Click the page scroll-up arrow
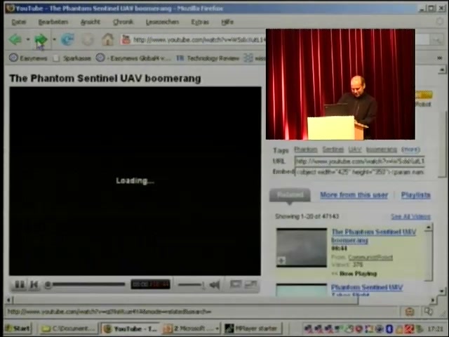Screen dimensions: 449x337 (442, 70)
